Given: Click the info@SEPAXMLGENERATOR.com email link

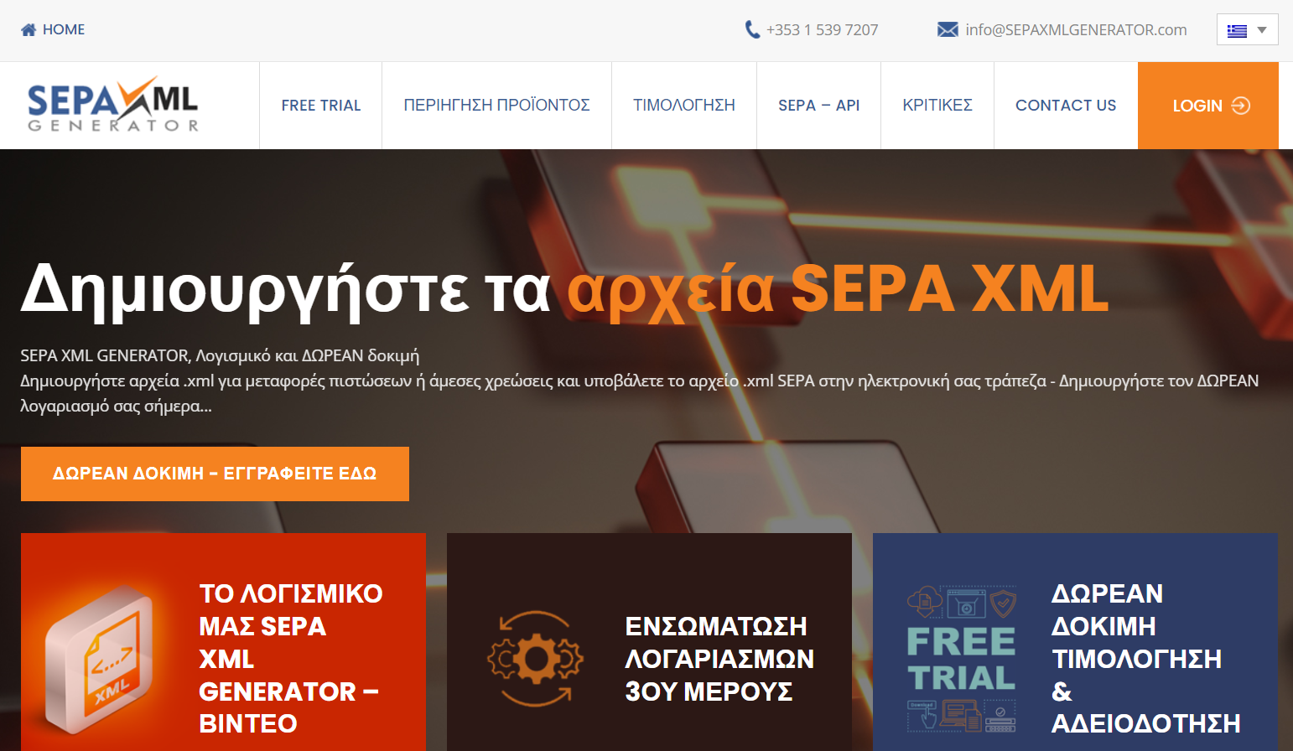Looking at the screenshot, I should click(1076, 28).
